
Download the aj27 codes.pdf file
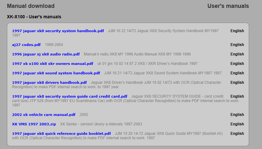(x=26, y=45)
